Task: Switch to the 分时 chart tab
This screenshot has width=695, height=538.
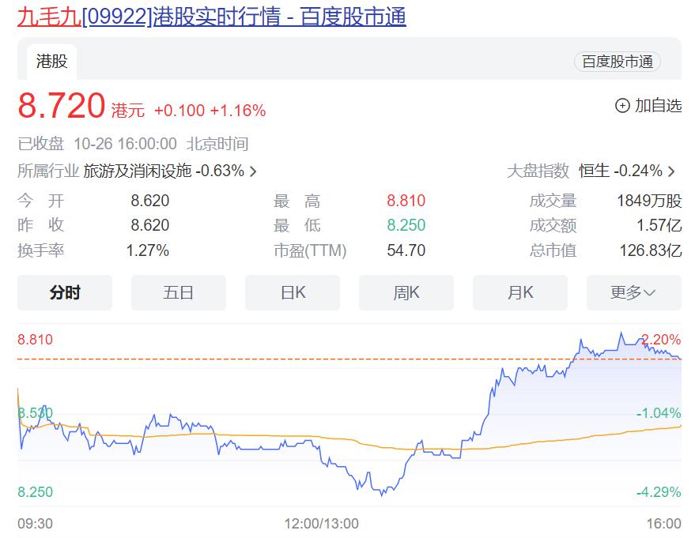Action: click(65, 292)
